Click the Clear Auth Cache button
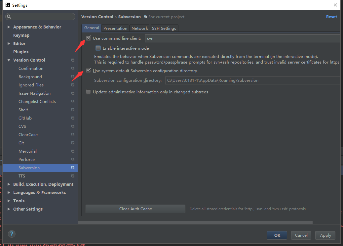 135,209
